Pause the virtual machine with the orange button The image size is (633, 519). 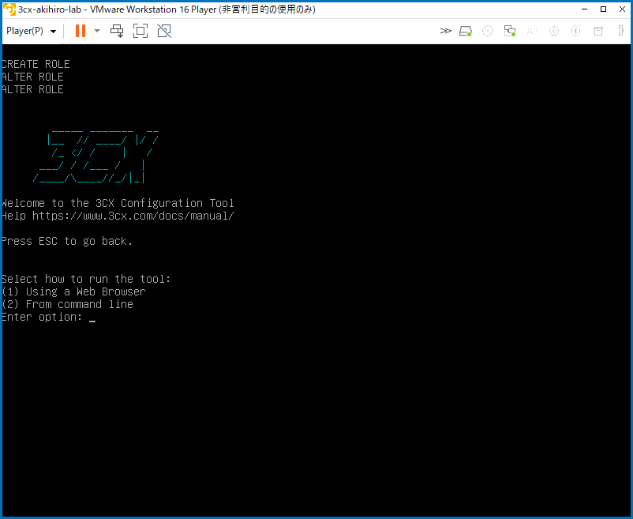point(81,31)
